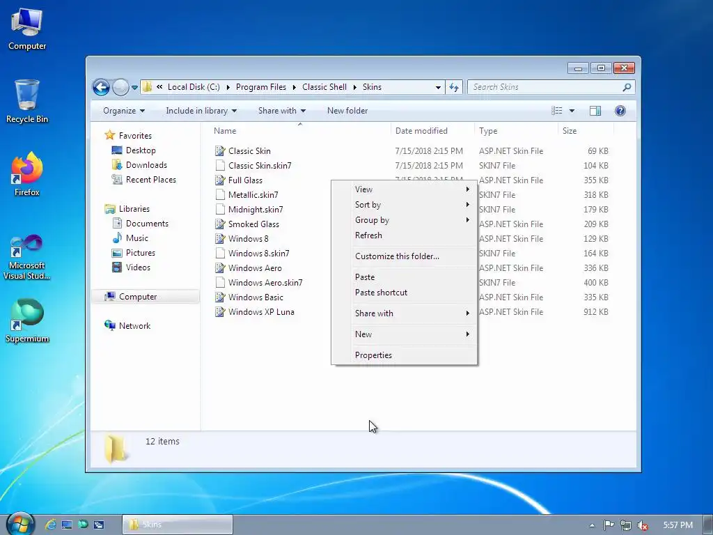Expand Share with in context menu

click(405, 313)
